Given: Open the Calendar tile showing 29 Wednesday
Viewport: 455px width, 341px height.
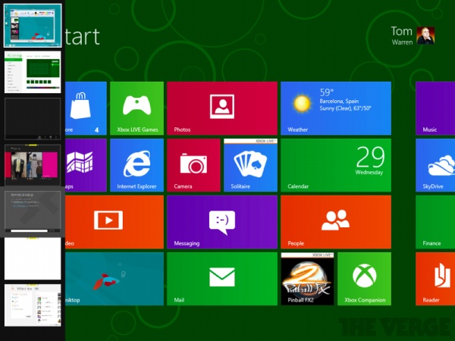Looking at the screenshot, I should pyautogui.click(x=335, y=164).
